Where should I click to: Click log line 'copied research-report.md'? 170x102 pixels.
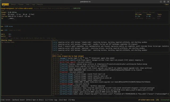click(80, 76)
